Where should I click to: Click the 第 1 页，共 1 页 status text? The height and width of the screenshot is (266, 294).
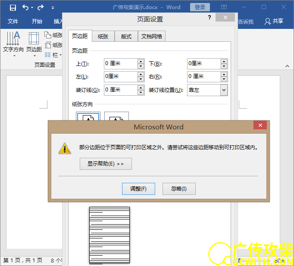coord(23,260)
